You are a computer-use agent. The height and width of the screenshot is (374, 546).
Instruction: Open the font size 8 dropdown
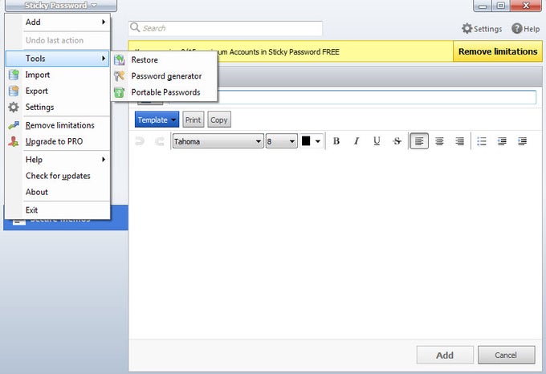pos(281,141)
